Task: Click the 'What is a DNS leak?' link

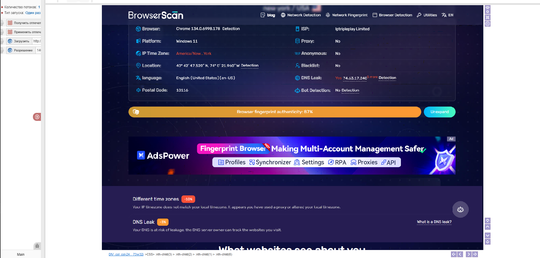Action: click(434, 222)
